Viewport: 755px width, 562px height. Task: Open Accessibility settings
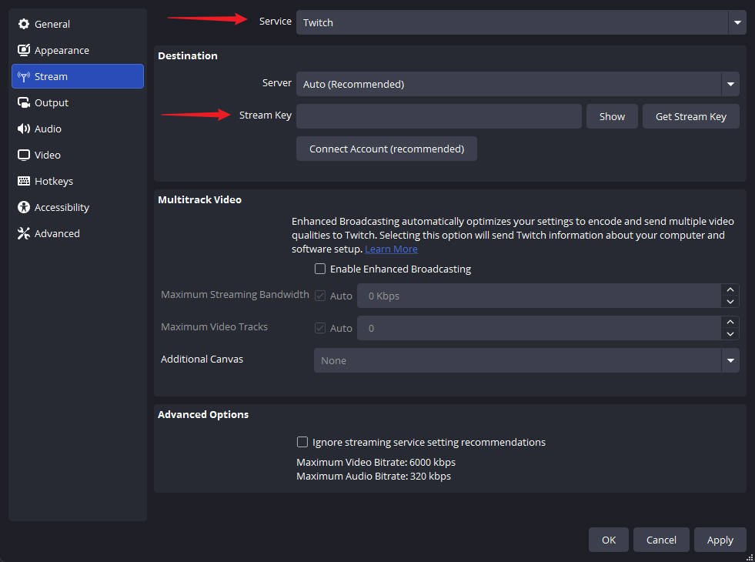(78, 207)
